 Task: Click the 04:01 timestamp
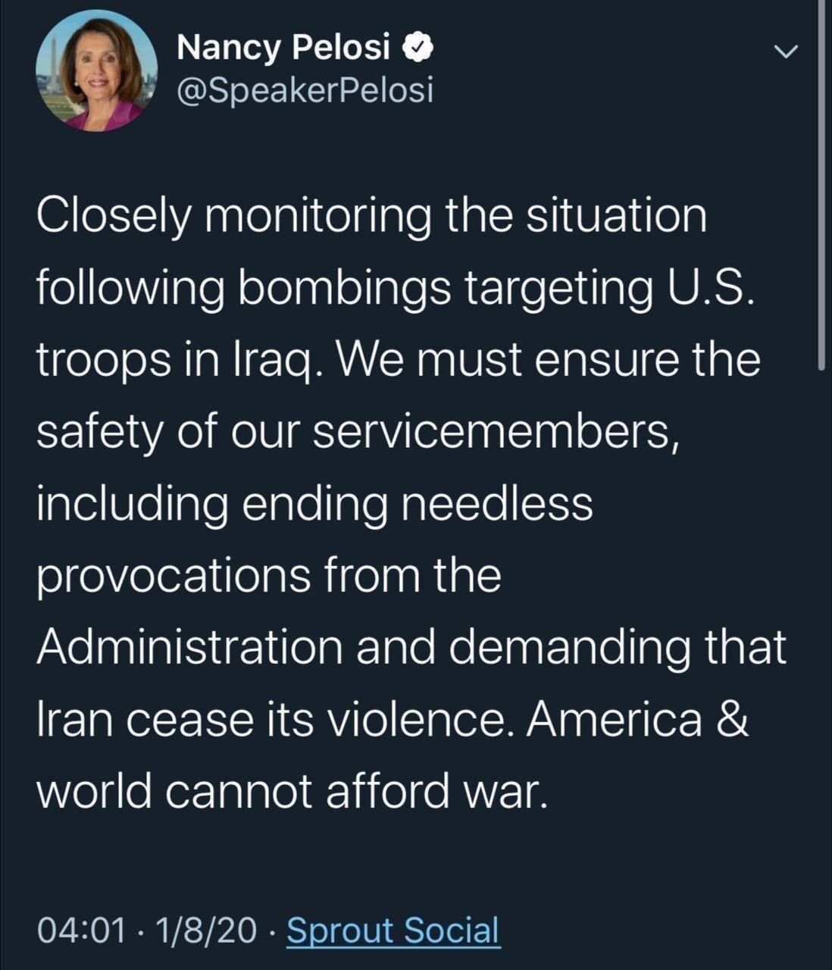coord(81,930)
